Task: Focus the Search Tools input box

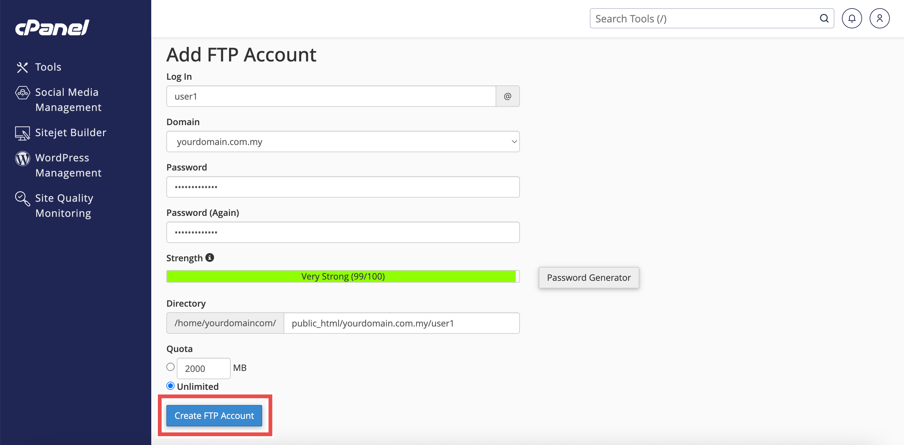Action: pos(712,18)
